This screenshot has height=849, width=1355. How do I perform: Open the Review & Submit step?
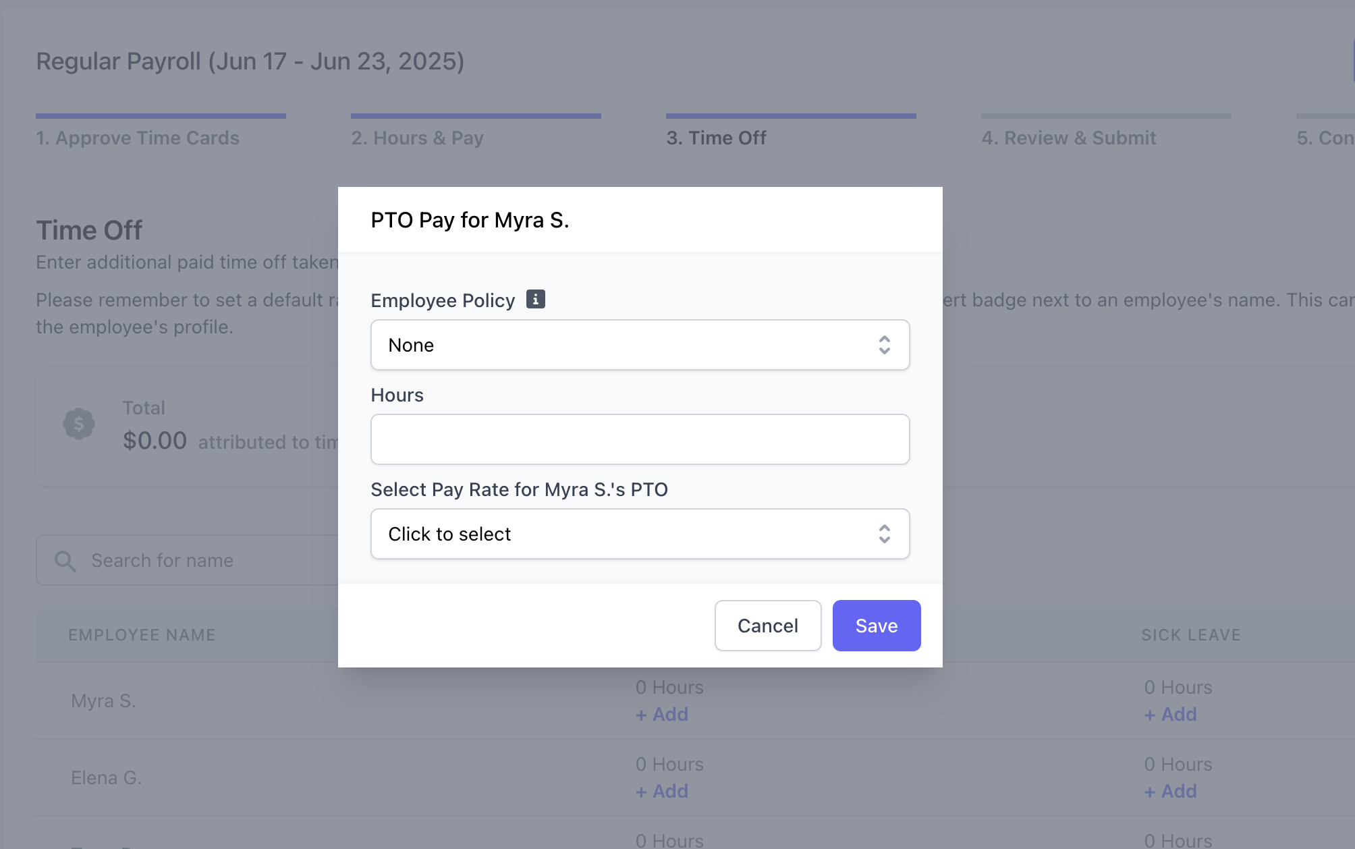pyautogui.click(x=1069, y=138)
